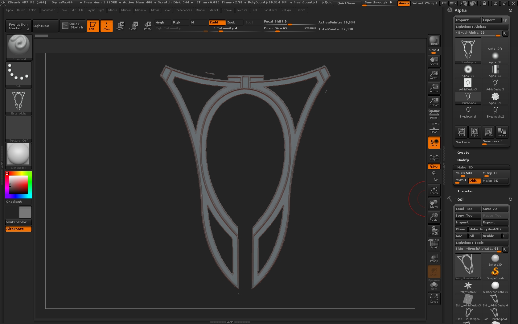Screen dimensions: 518x324
Task: Expand the Transfer section
Action: click(465, 191)
